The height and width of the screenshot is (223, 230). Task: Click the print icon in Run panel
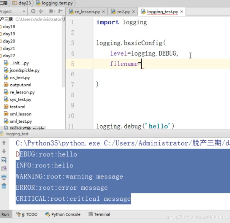tap(4, 177)
